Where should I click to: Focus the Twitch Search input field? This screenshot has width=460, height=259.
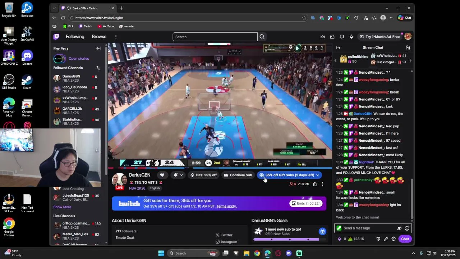coord(215,37)
